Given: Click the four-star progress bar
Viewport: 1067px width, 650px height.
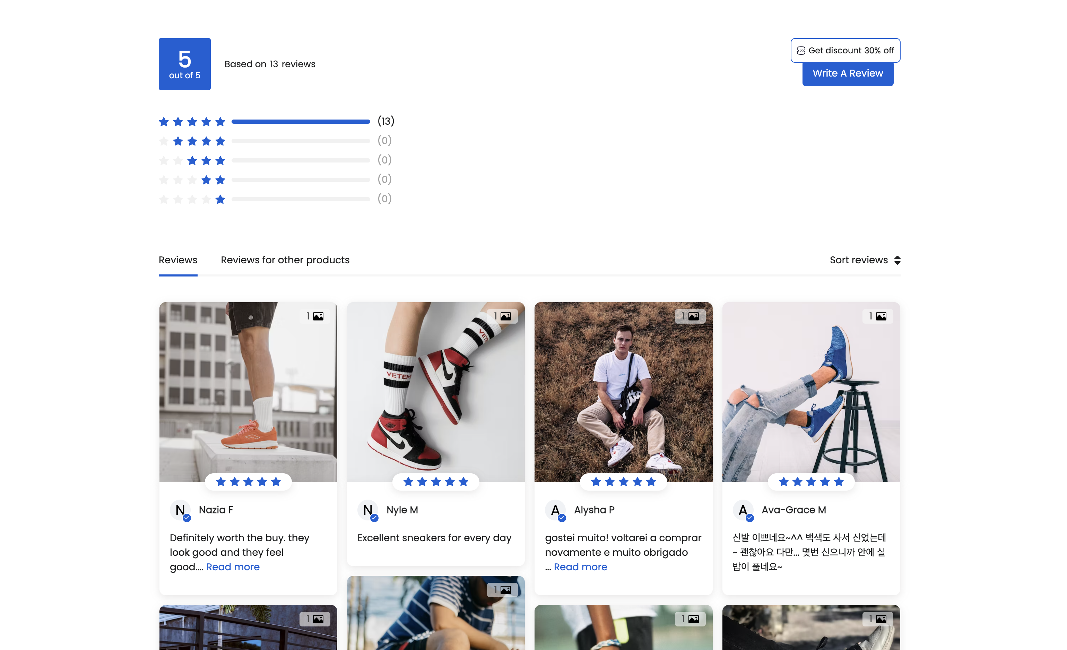Looking at the screenshot, I should click(301, 141).
